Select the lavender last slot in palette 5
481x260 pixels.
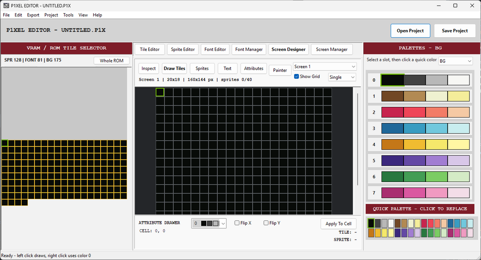coord(459,160)
